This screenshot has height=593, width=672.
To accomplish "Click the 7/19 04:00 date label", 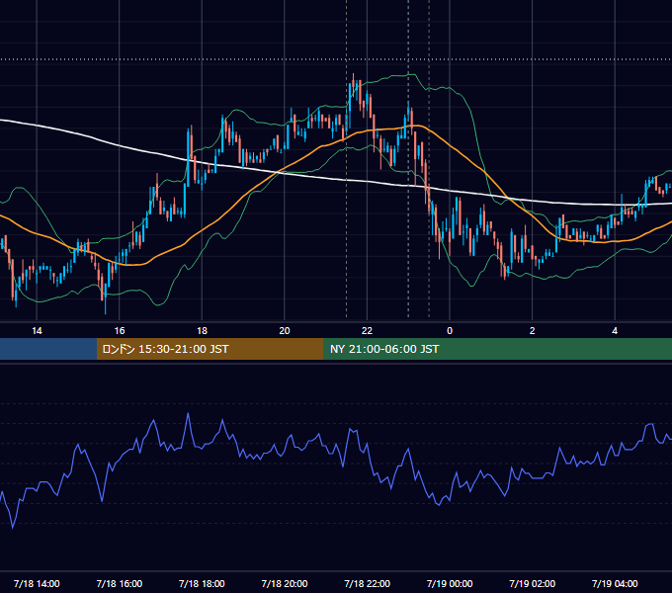I will tap(615, 583).
